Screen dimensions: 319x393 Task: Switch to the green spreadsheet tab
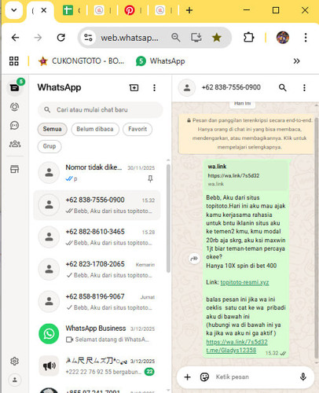click(68, 10)
